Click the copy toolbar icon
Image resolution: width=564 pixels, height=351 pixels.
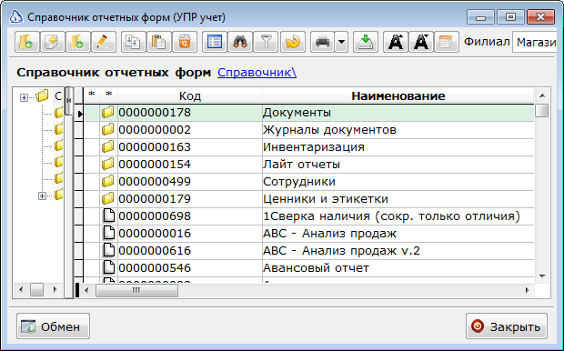[x=134, y=42]
